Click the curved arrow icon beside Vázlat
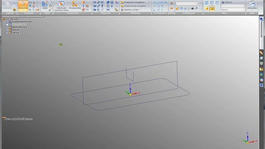265x149 pixels. [x=50, y=6]
